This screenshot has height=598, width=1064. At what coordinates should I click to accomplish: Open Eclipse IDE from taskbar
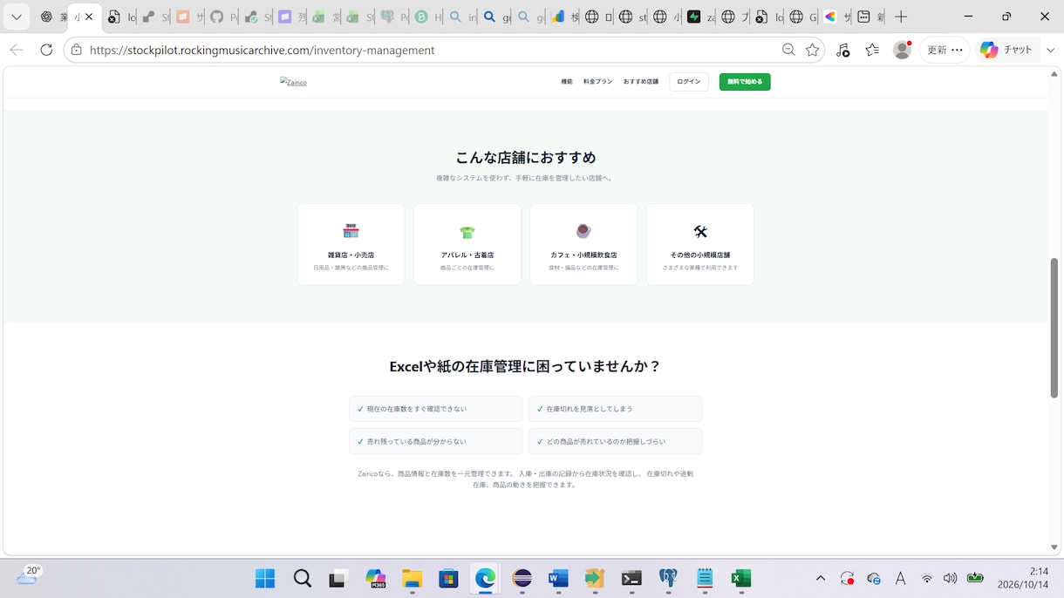click(x=522, y=578)
